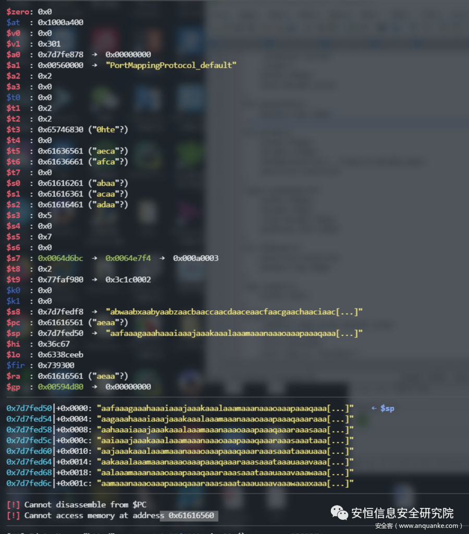
Task: Click the $s8 address 0x7d7fedf8
Action: point(60,312)
